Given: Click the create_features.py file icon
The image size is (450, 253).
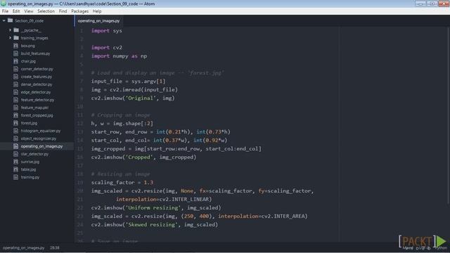Looking at the screenshot, I should pos(15,77).
